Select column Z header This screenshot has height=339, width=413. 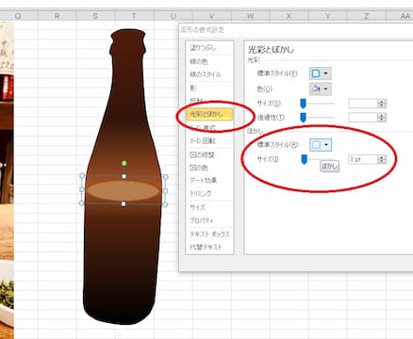[367, 16]
